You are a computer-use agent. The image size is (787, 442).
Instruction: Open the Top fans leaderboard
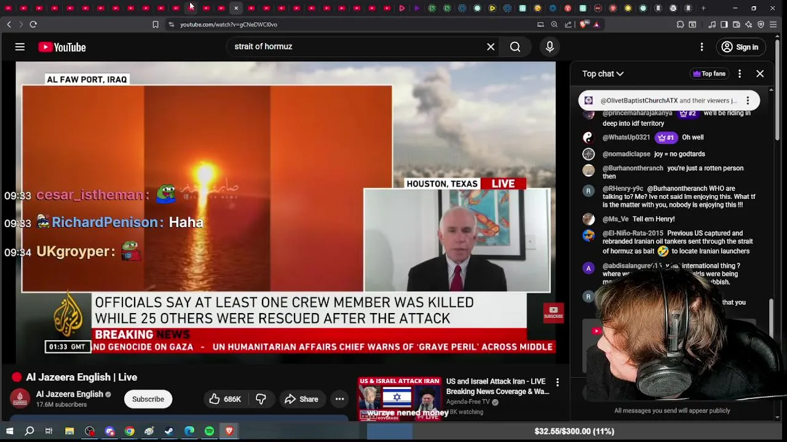click(709, 74)
